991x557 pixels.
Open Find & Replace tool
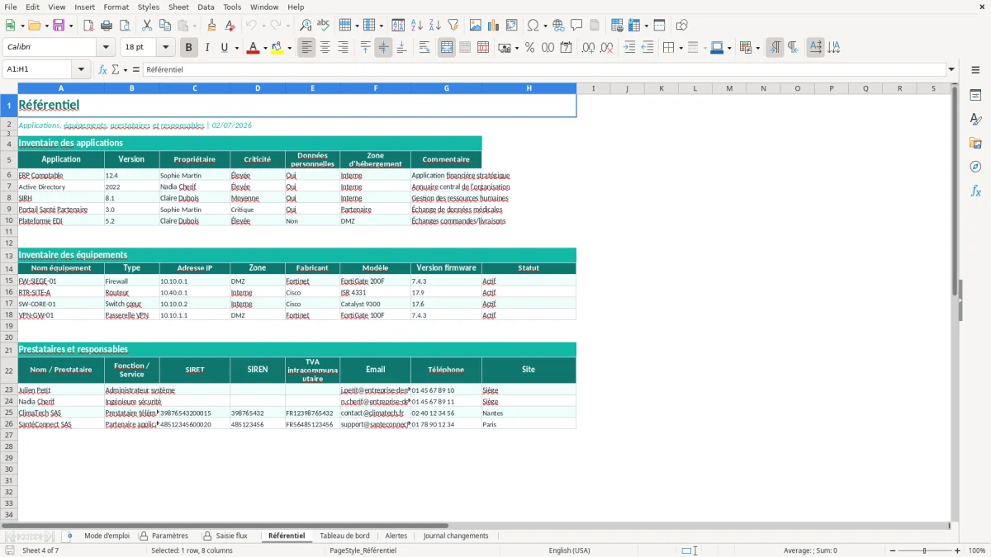click(305, 26)
